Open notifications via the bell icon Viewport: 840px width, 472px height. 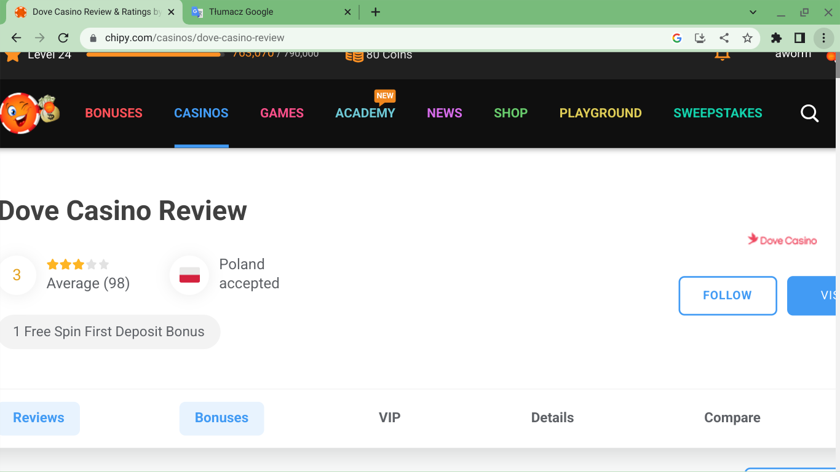(x=722, y=55)
